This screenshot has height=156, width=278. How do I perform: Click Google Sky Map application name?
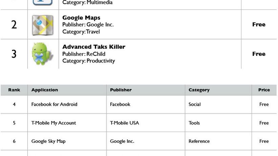coord(48,141)
